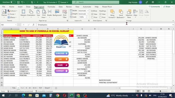Image resolution: width=175 pixels, height=98 pixels.
Task: Switch to the Home tab
Action: coord(11,7)
